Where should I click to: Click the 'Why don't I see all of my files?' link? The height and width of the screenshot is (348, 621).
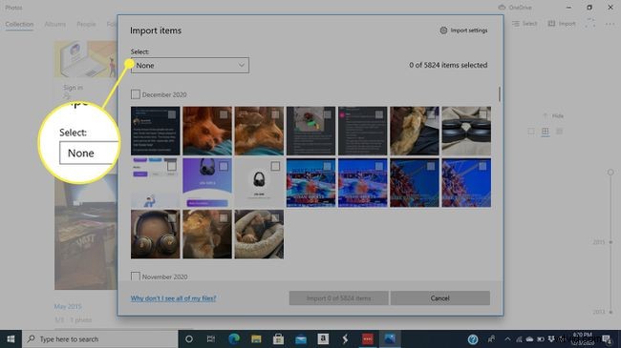(x=174, y=298)
